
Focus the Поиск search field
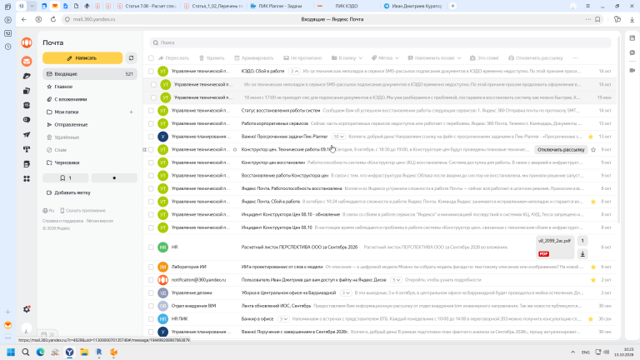[x=380, y=42]
